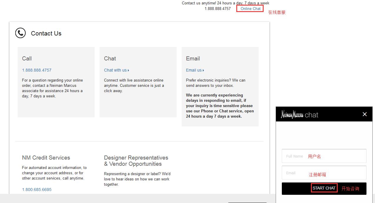
Task: Open the Chat with us link
Action: coord(115,70)
